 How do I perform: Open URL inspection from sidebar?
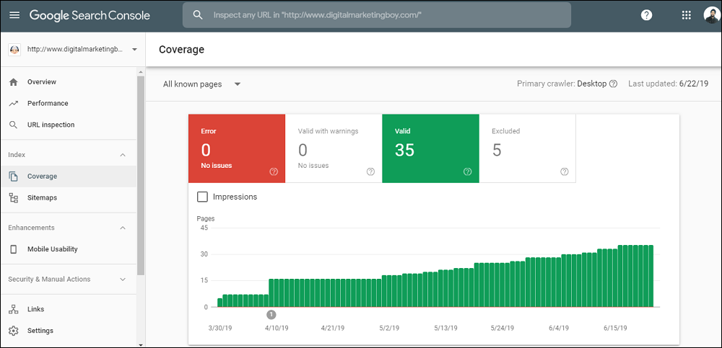69,125
